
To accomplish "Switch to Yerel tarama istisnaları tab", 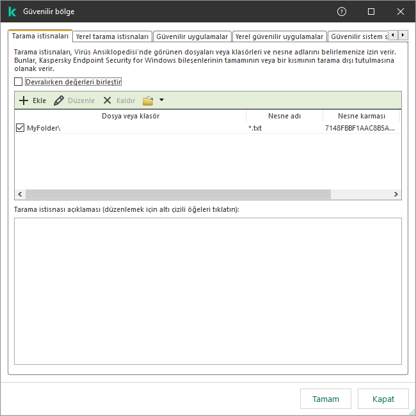I will (x=113, y=36).
